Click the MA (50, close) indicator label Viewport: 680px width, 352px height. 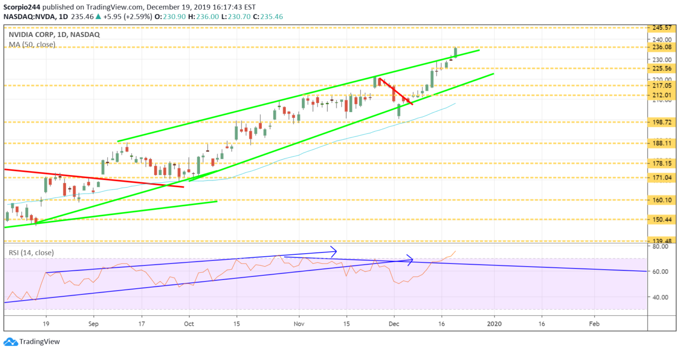31,45
